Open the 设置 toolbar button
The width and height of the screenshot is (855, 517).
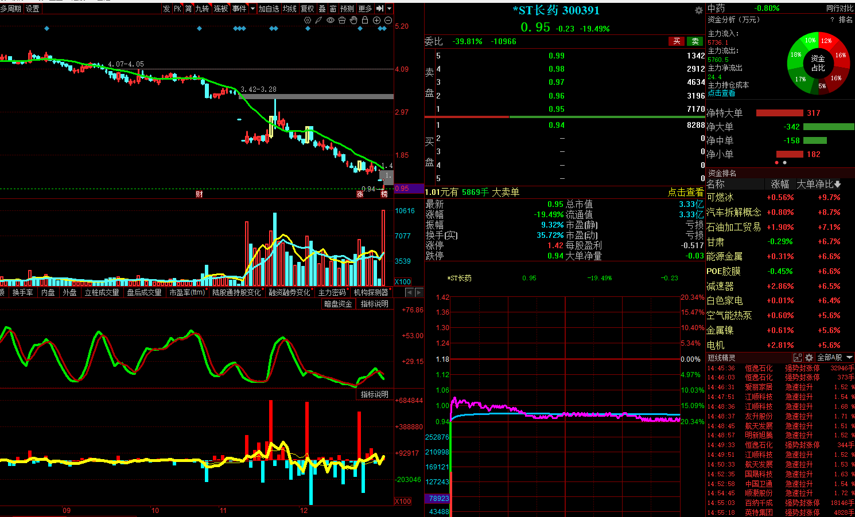click(x=33, y=9)
